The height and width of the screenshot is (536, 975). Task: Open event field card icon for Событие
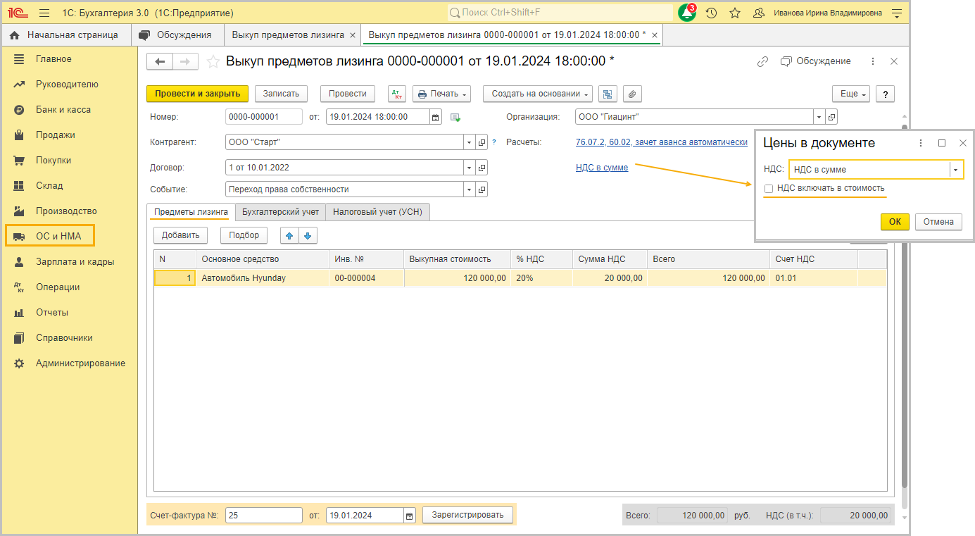(482, 189)
